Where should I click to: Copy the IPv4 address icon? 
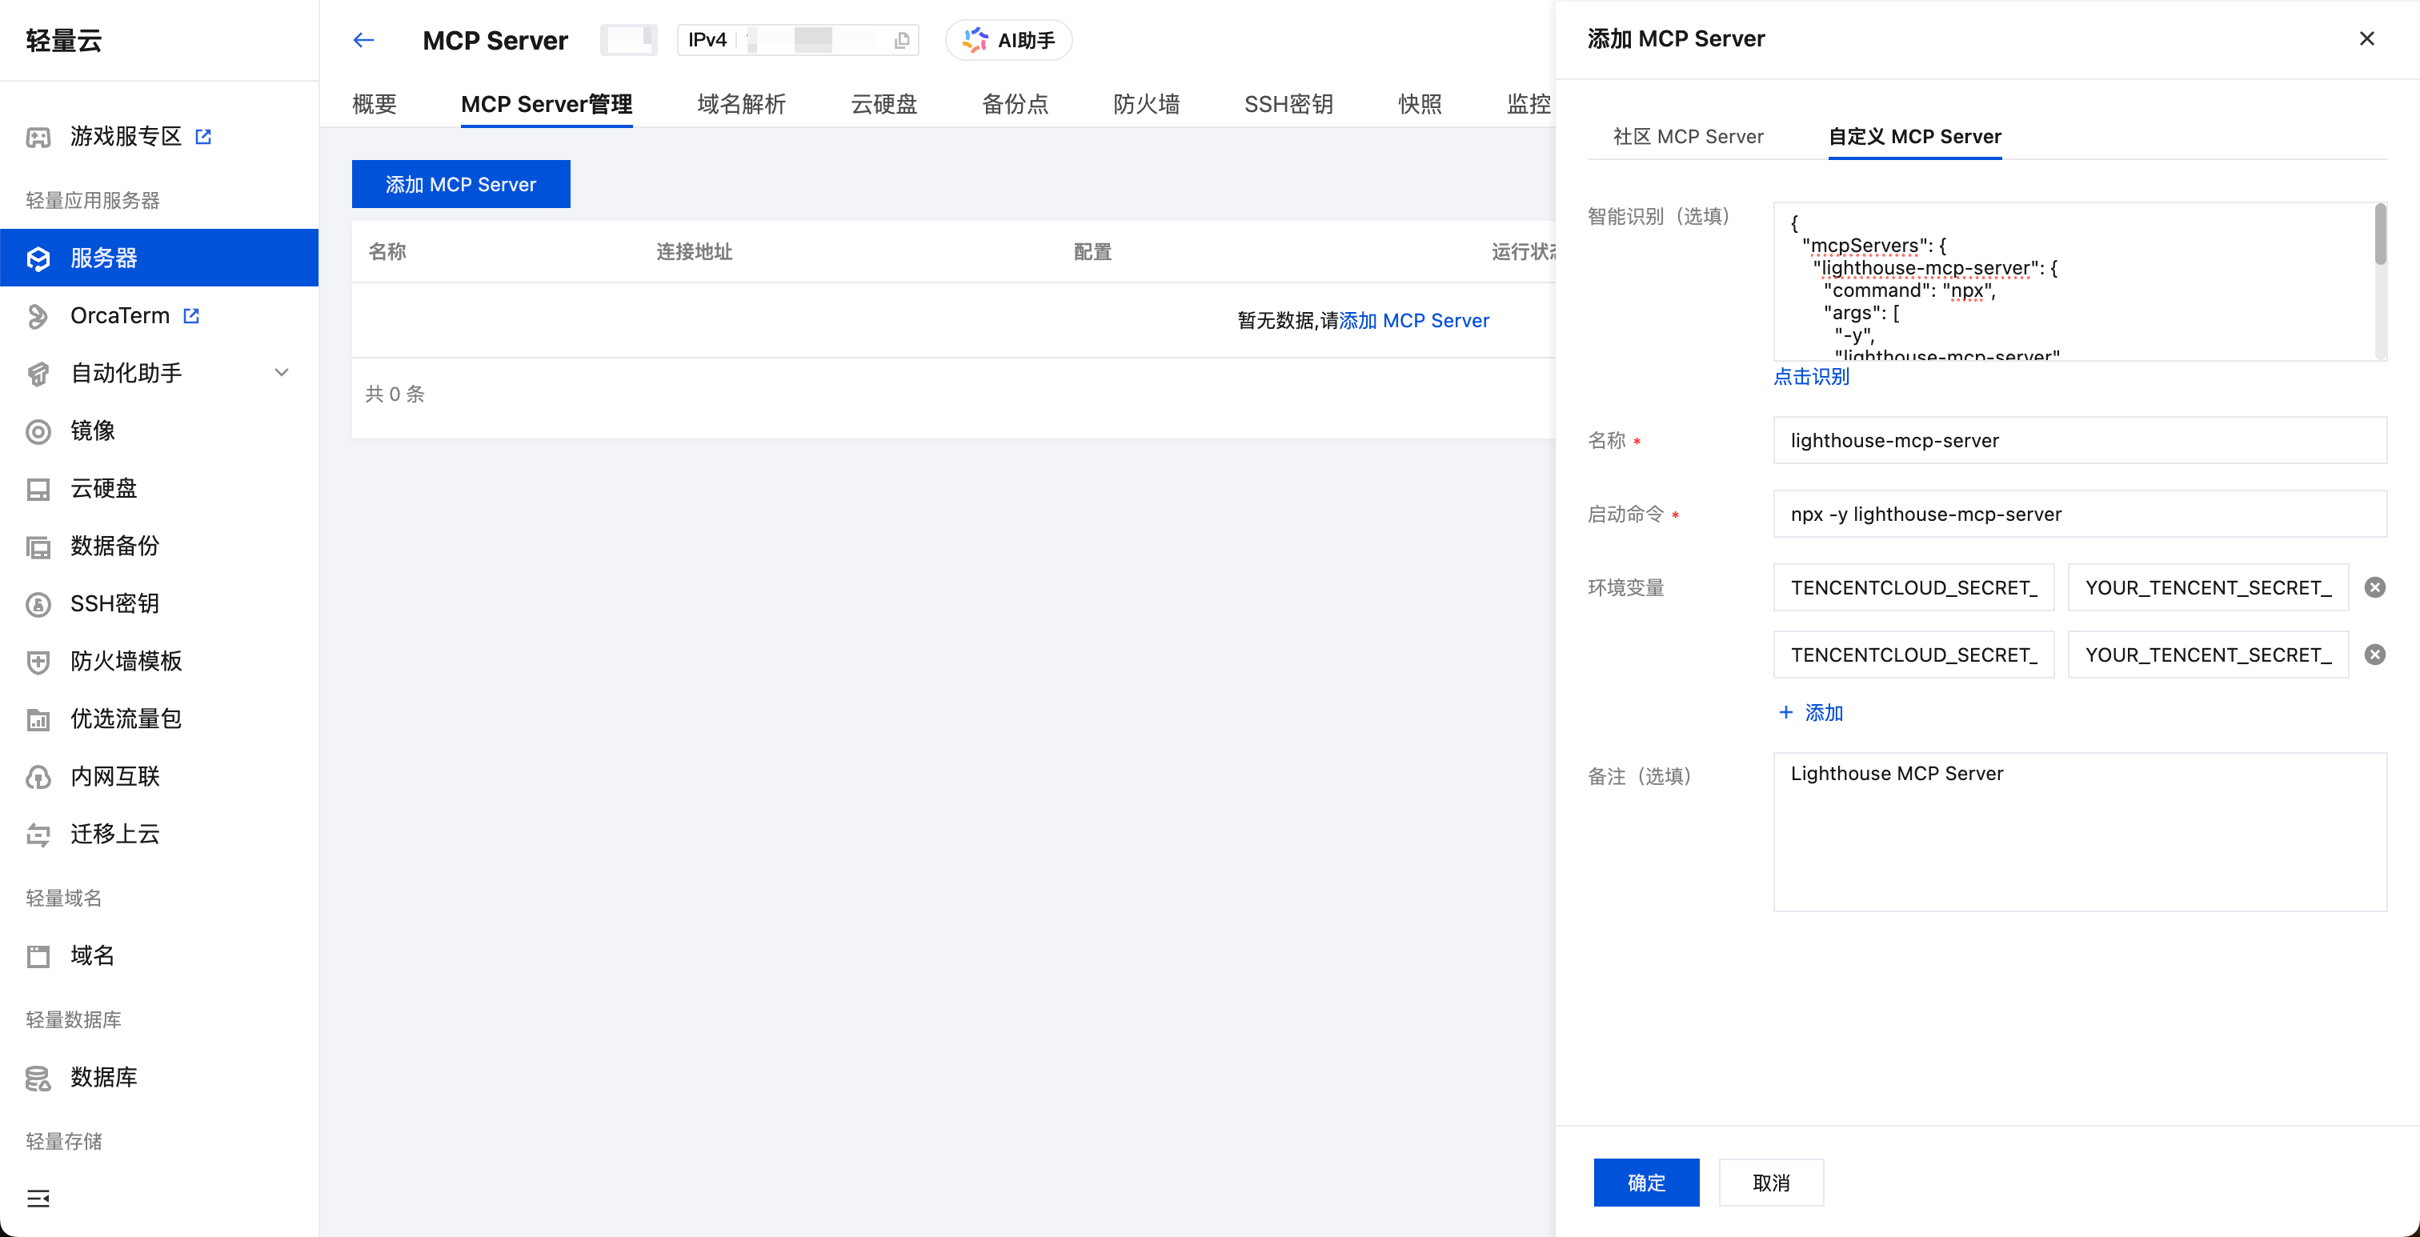pyautogui.click(x=902, y=40)
